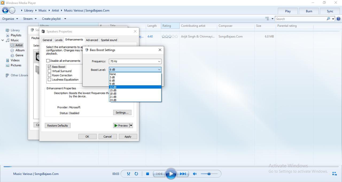Stop playback with the stop button
Viewport: 342px width, 182px height.
pos(147,174)
